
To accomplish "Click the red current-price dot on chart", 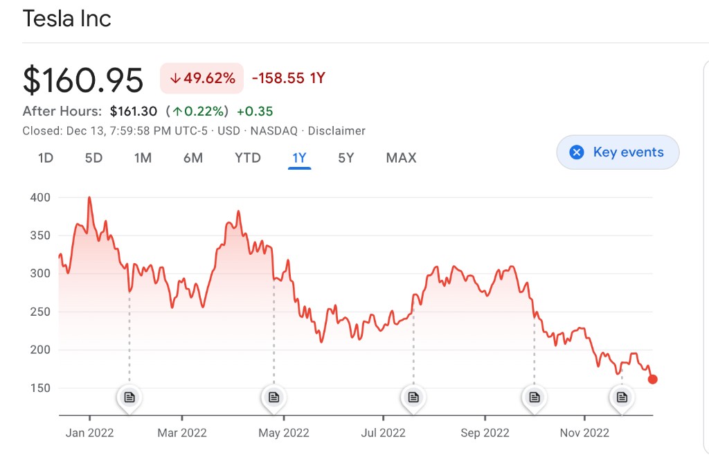I will coord(652,380).
